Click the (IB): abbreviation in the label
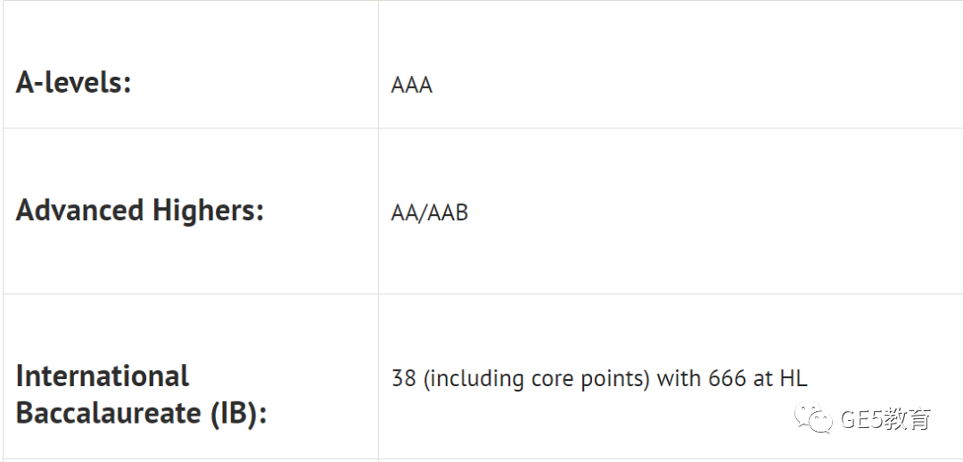This screenshot has height=462, width=963. tap(238, 413)
